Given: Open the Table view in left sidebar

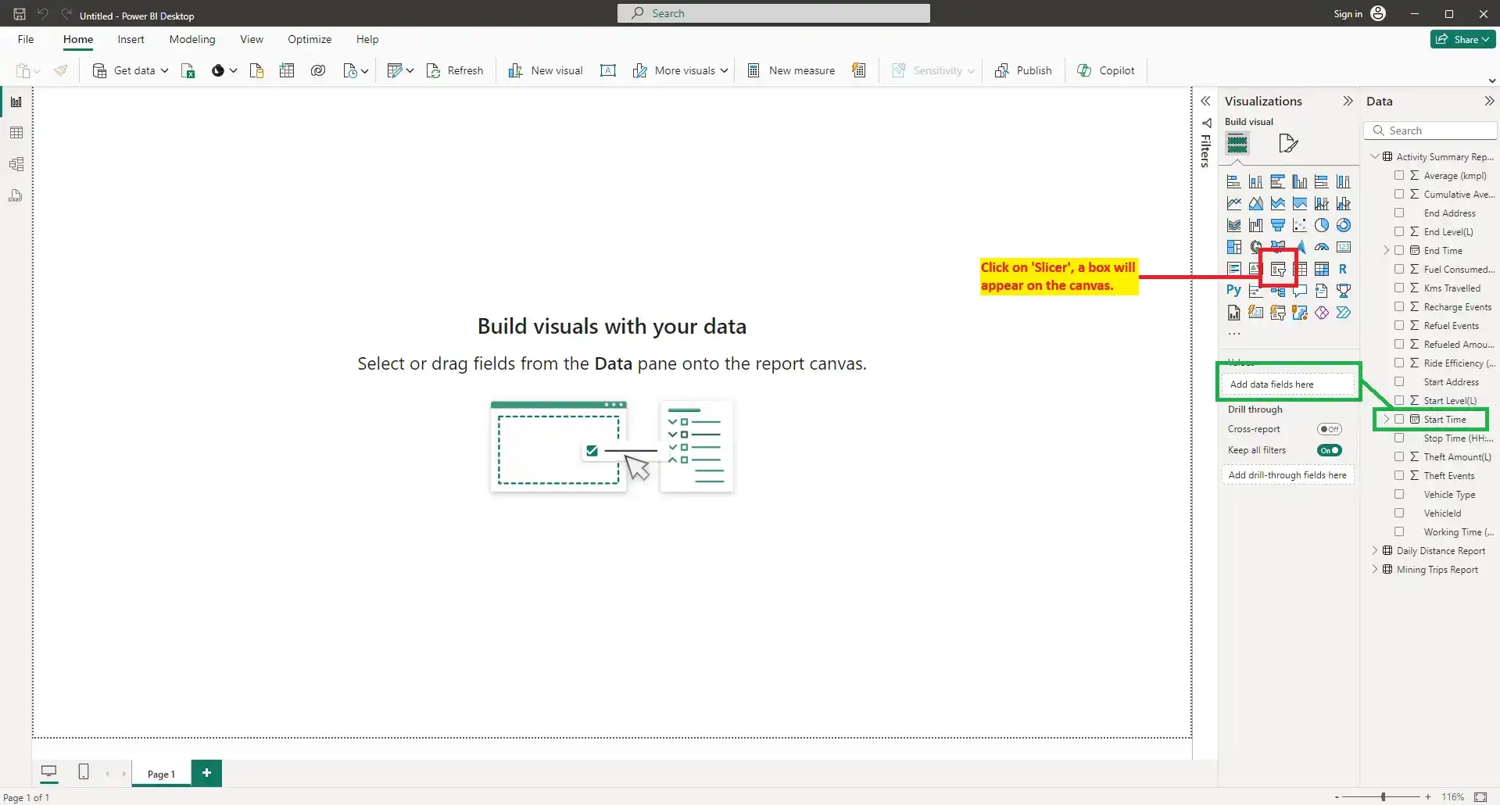Looking at the screenshot, I should point(16,133).
